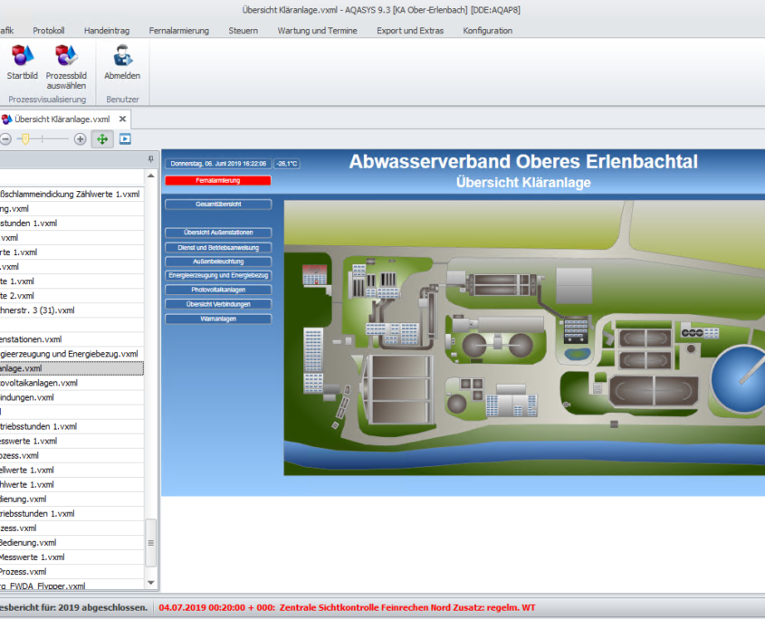
Task: Select the 'Messwerte 1.vxml' list entry
Action: pyautogui.click(x=72, y=557)
